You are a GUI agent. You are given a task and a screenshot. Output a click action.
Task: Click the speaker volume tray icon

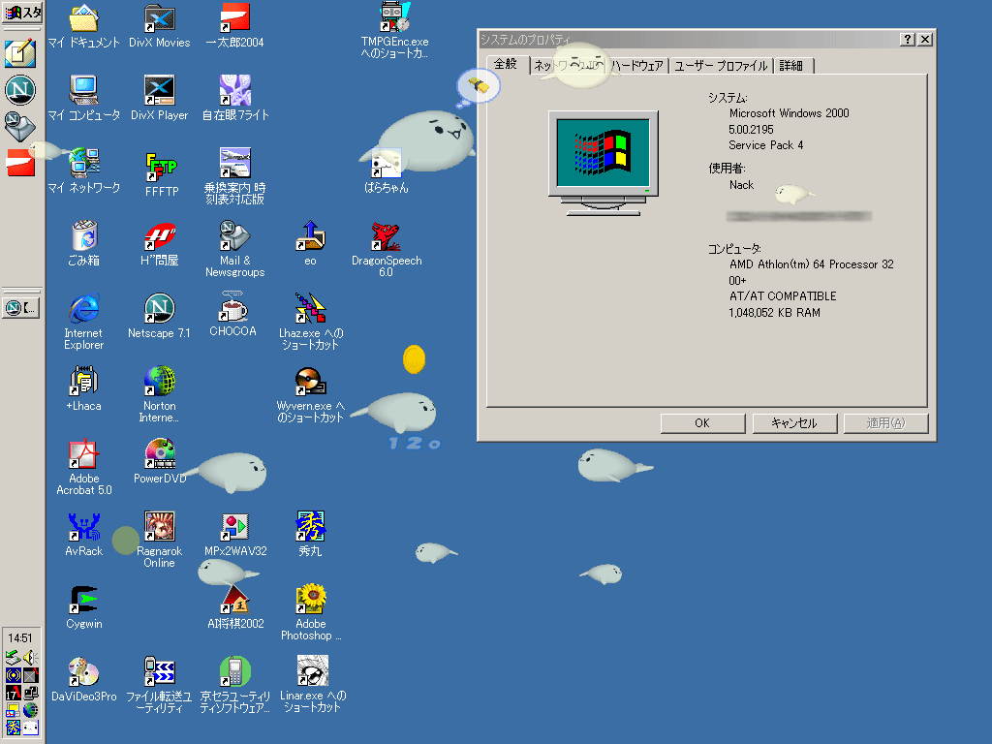coord(30,658)
